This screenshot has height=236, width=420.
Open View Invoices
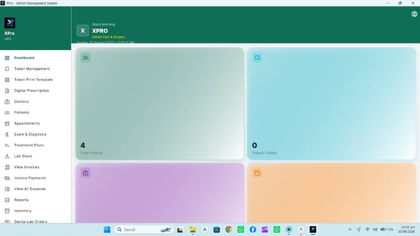pos(35,167)
